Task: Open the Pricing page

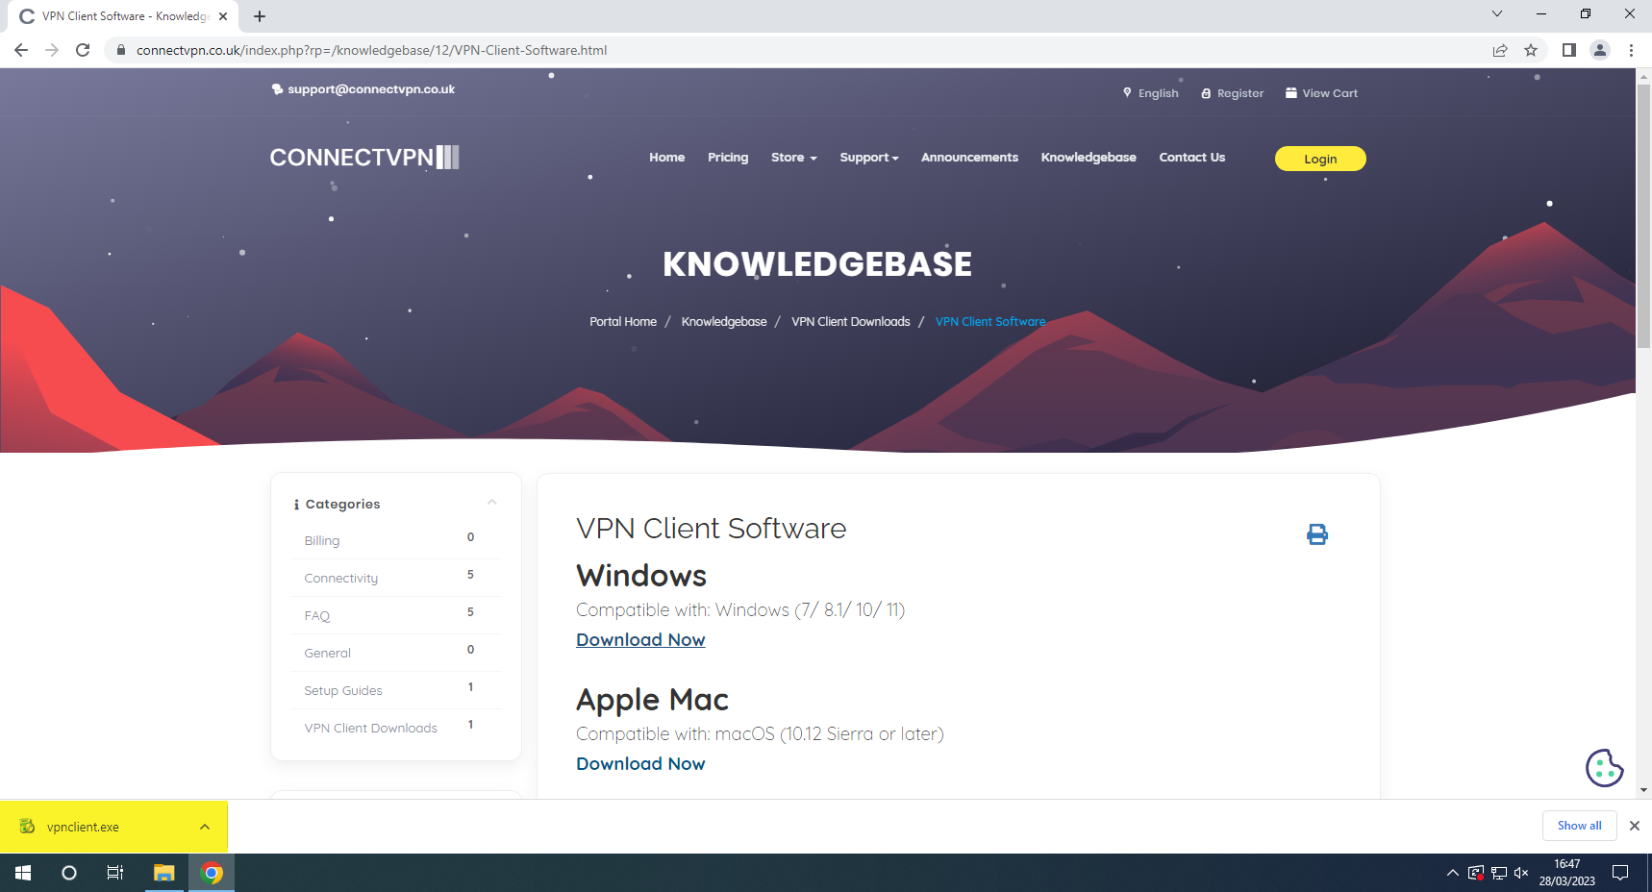Action: [x=728, y=158]
